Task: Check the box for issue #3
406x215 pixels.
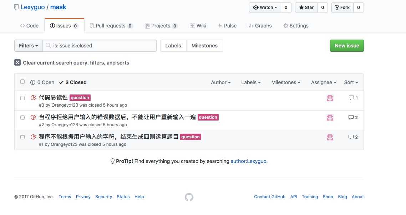Action: [22, 98]
